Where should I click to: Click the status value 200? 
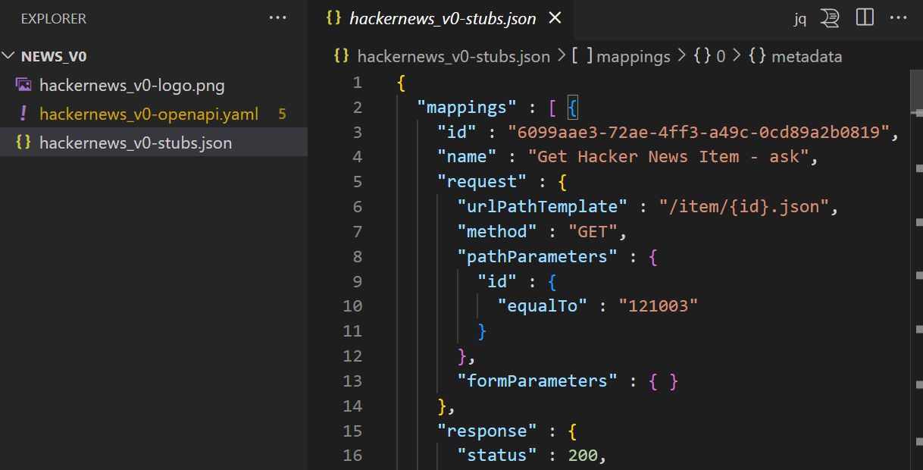[x=583, y=456]
